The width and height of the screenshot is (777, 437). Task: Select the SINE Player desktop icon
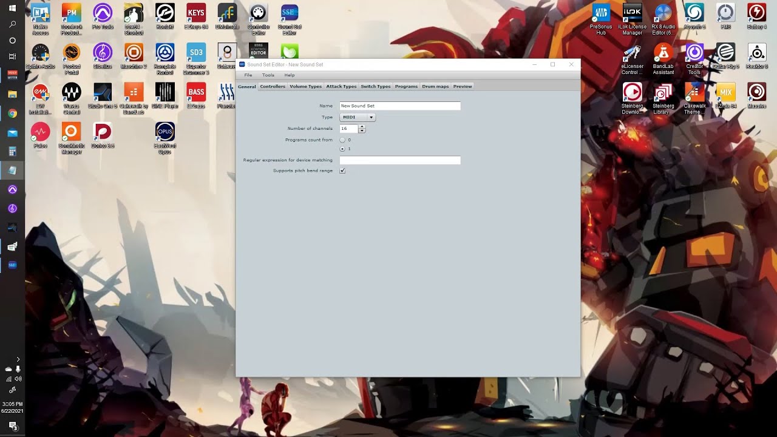[165, 96]
